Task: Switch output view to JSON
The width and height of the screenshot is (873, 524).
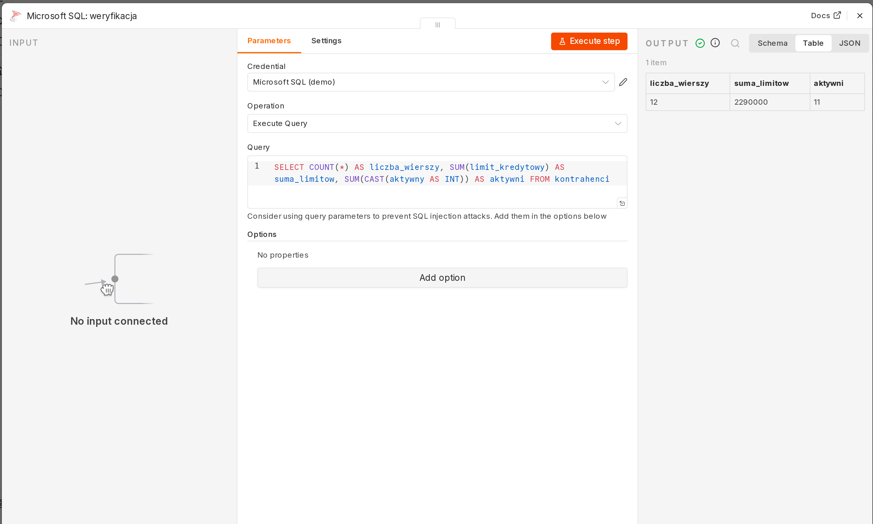Action: (x=850, y=43)
